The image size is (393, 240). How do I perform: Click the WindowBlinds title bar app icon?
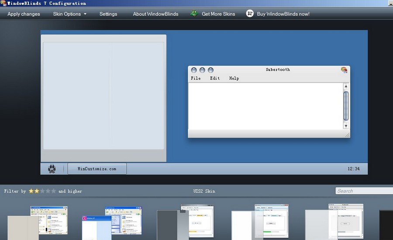click(x=3, y=3)
